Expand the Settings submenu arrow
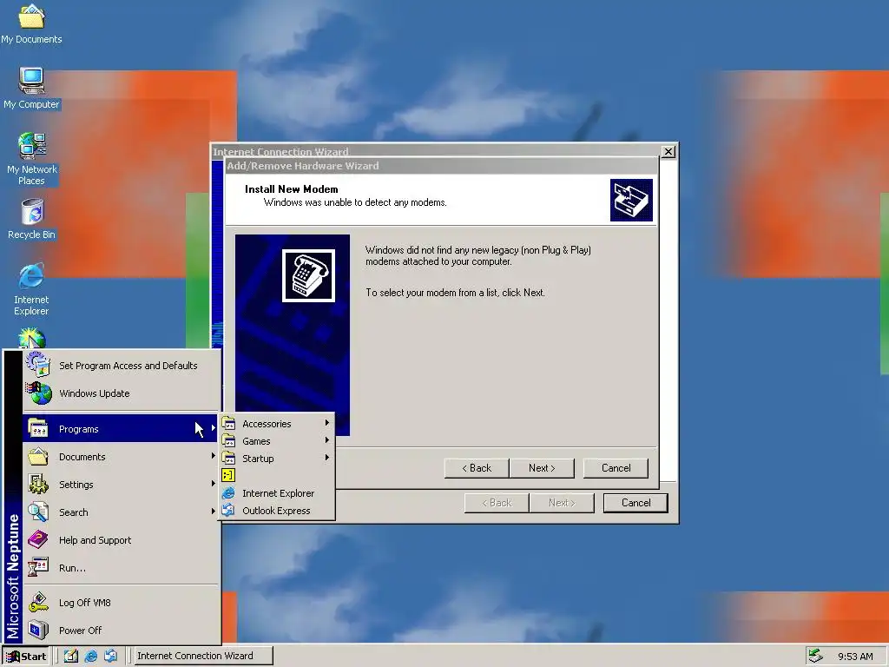 pyautogui.click(x=214, y=484)
